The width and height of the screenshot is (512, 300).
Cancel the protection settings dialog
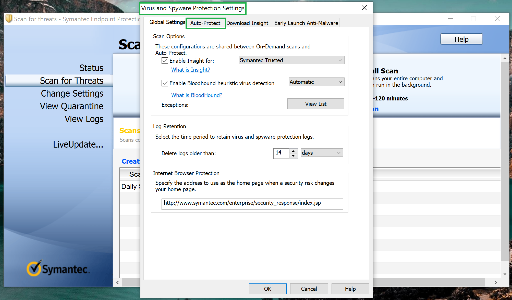coord(309,289)
